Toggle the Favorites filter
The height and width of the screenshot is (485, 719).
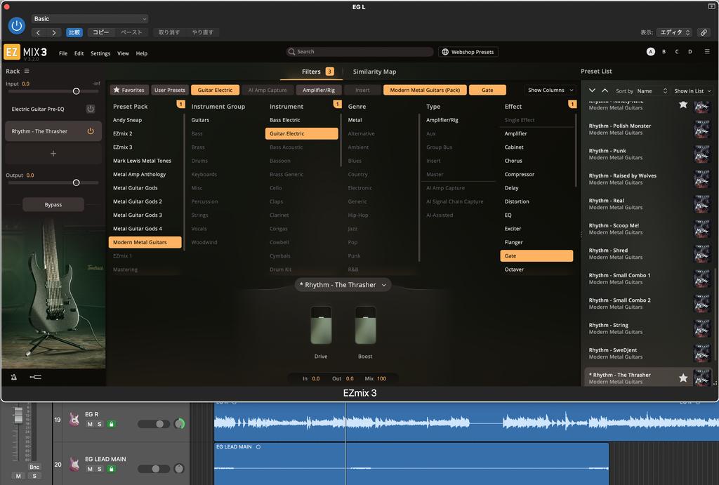coord(129,90)
